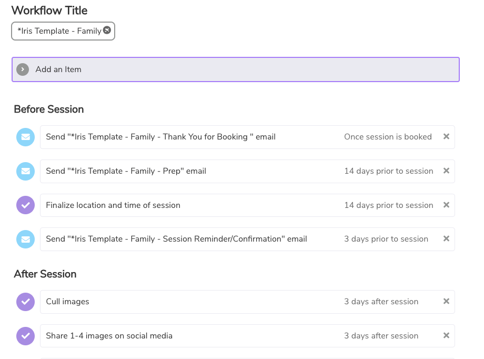The image size is (484, 359).
Task: Change the Once session is booked timing
Action: pyautogui.click(x=388, y=137)
